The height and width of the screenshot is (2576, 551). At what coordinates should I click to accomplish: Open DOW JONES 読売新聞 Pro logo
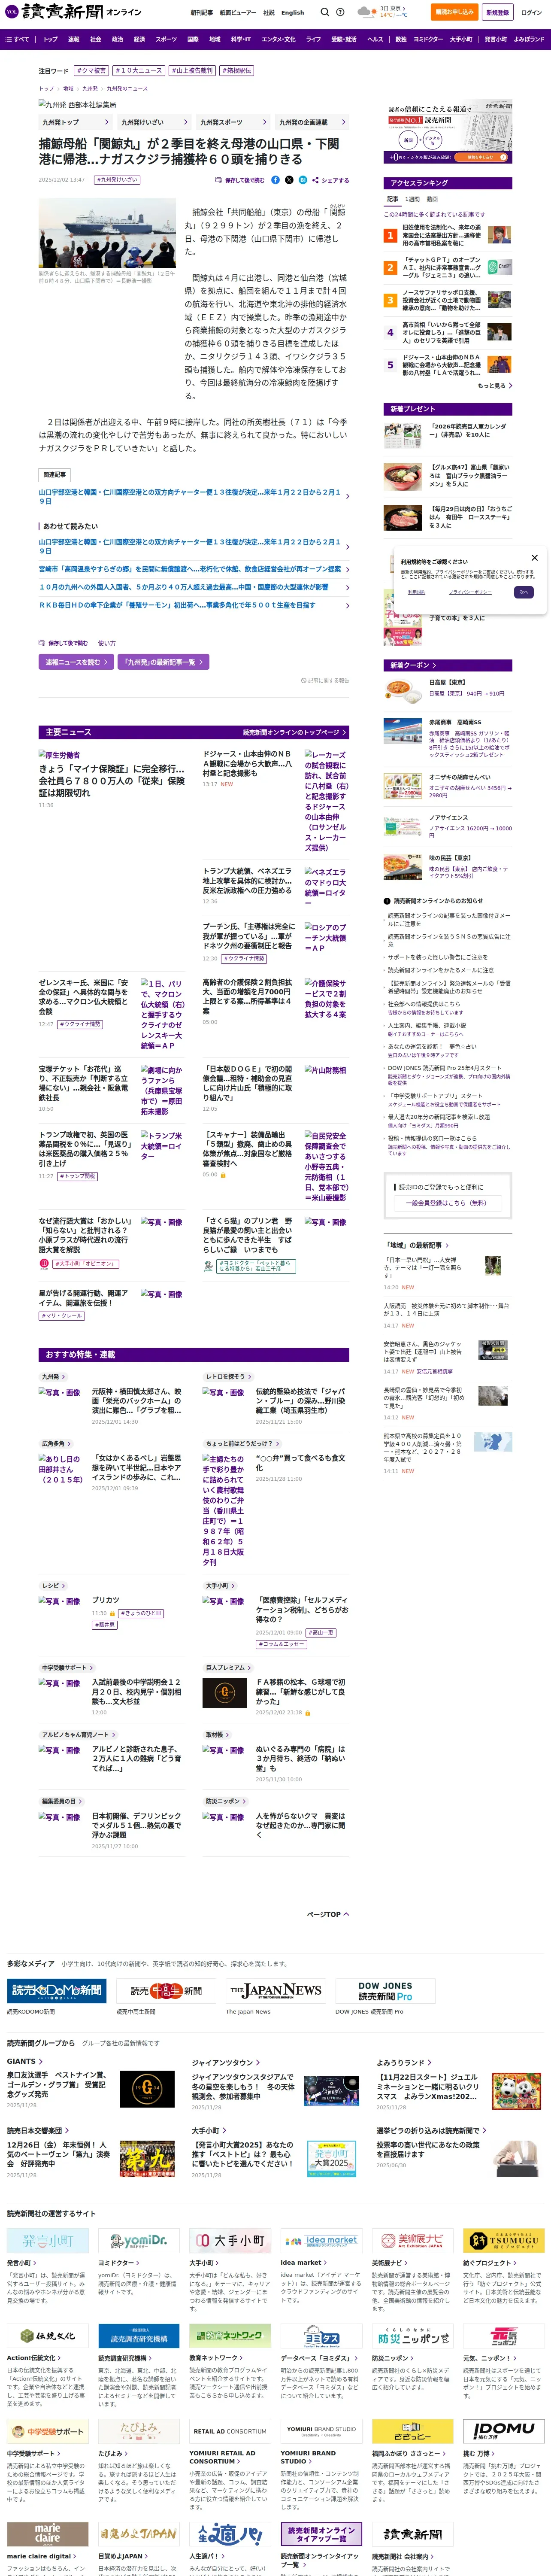pos(384,1990)
